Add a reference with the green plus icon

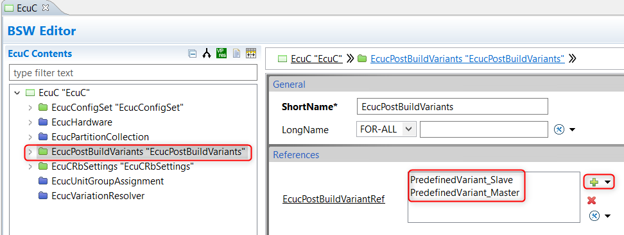tap(594, 182)
